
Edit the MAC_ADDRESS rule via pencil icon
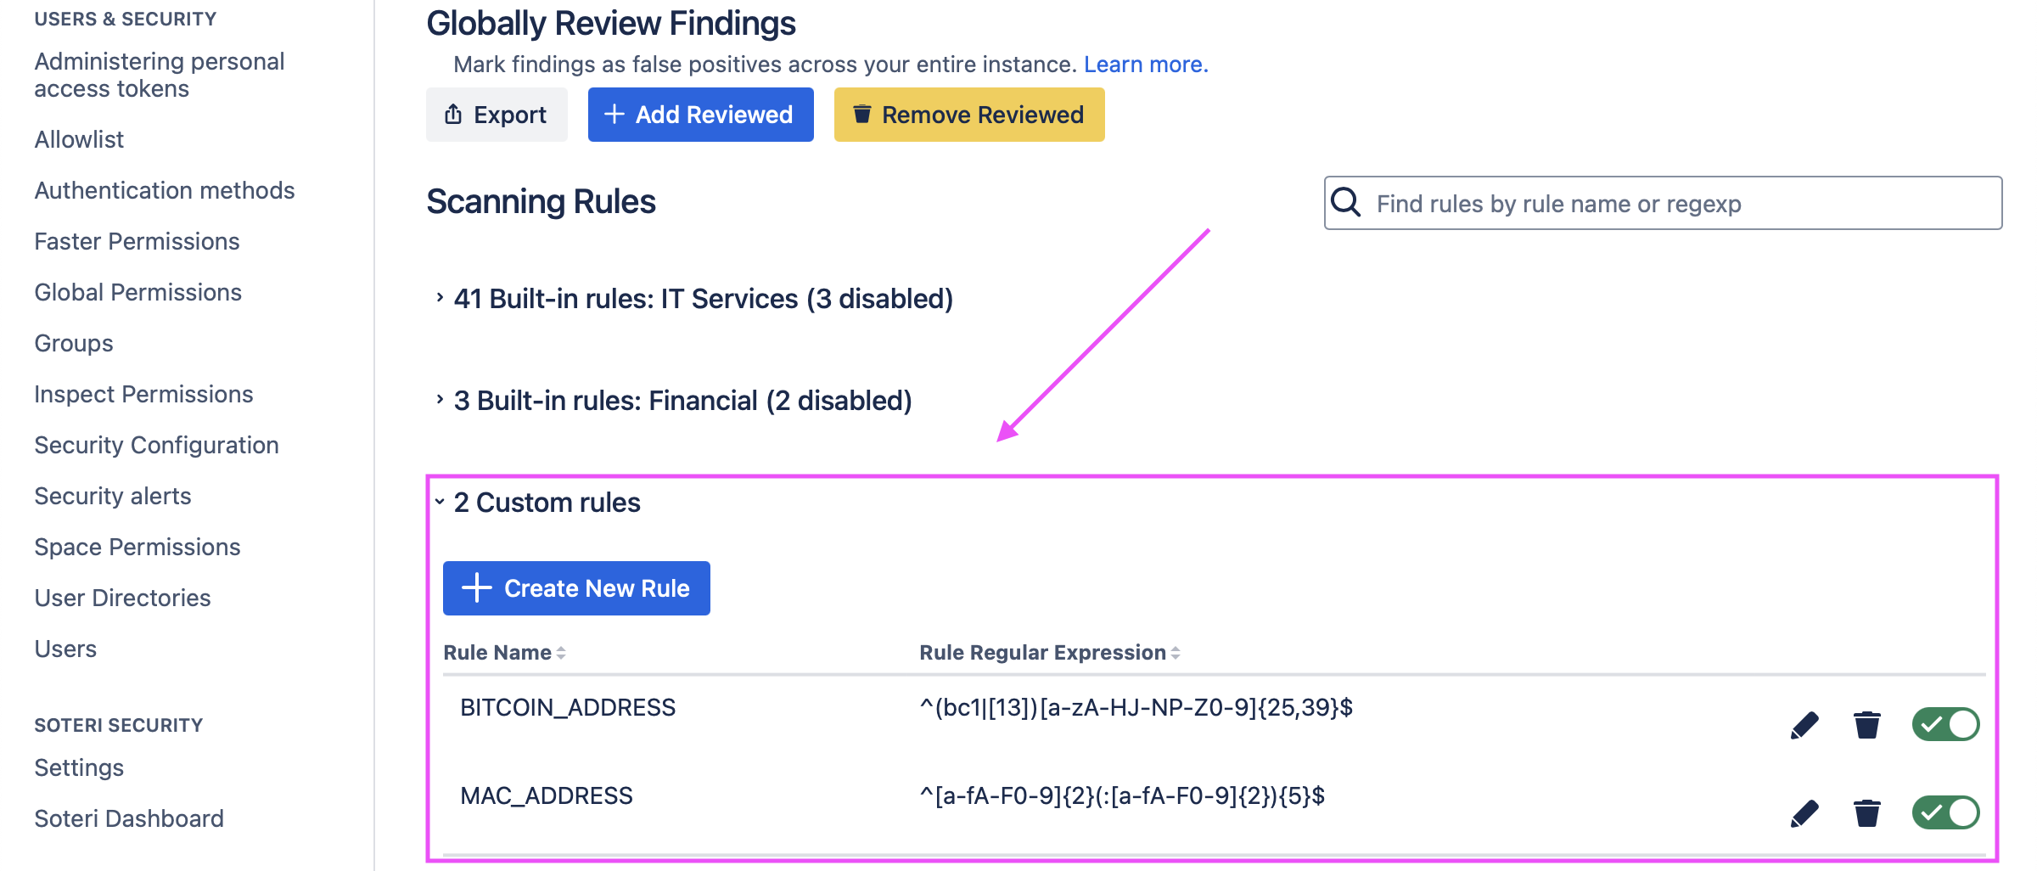coord(1804,813)
